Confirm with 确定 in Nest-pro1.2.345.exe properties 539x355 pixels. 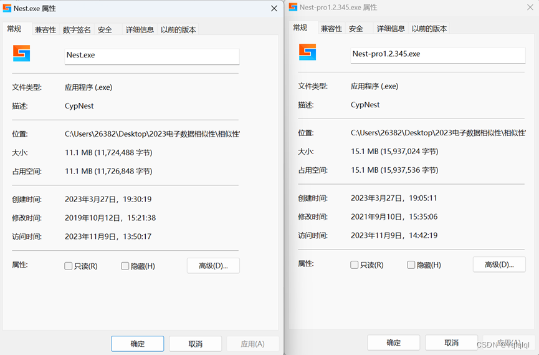click(x=394, y=343)
